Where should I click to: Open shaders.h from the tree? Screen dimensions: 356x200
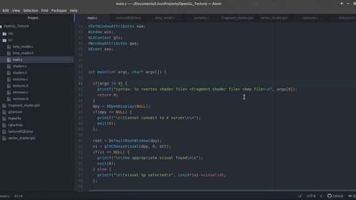[20, 73]
